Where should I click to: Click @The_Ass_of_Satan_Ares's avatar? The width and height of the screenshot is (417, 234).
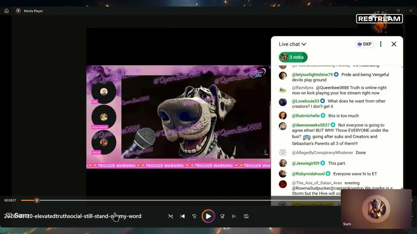click(283, 184)
